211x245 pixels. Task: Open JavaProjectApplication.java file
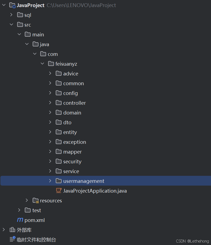click(x=95, y=191)
